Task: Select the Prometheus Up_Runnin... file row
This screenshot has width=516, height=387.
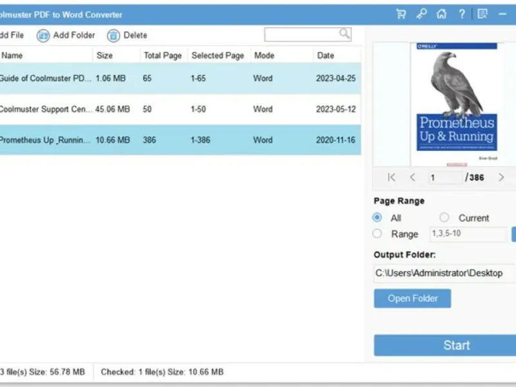Action: tap(181, 140)
